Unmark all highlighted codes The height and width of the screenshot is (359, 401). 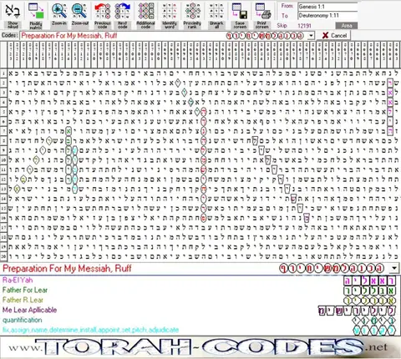(x=216, y=15)
